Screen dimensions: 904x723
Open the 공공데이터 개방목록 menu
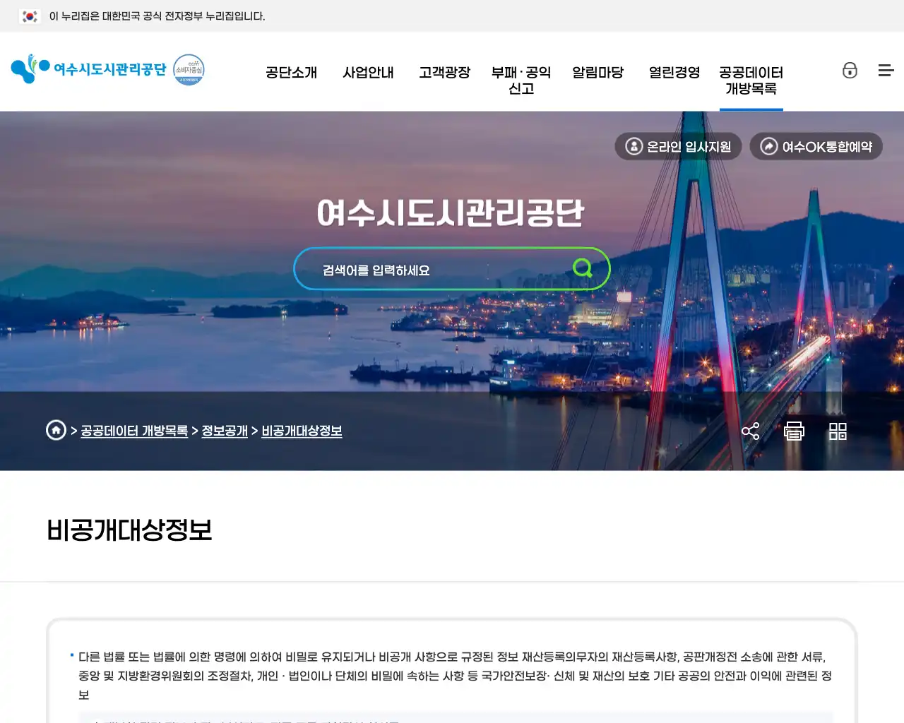(751, 80)
